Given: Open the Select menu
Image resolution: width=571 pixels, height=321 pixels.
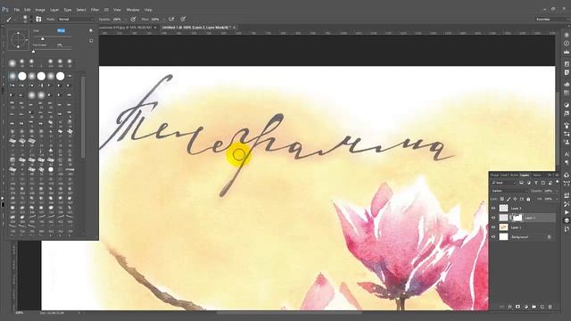Looking at the screenshot, I should pos(81,10).
